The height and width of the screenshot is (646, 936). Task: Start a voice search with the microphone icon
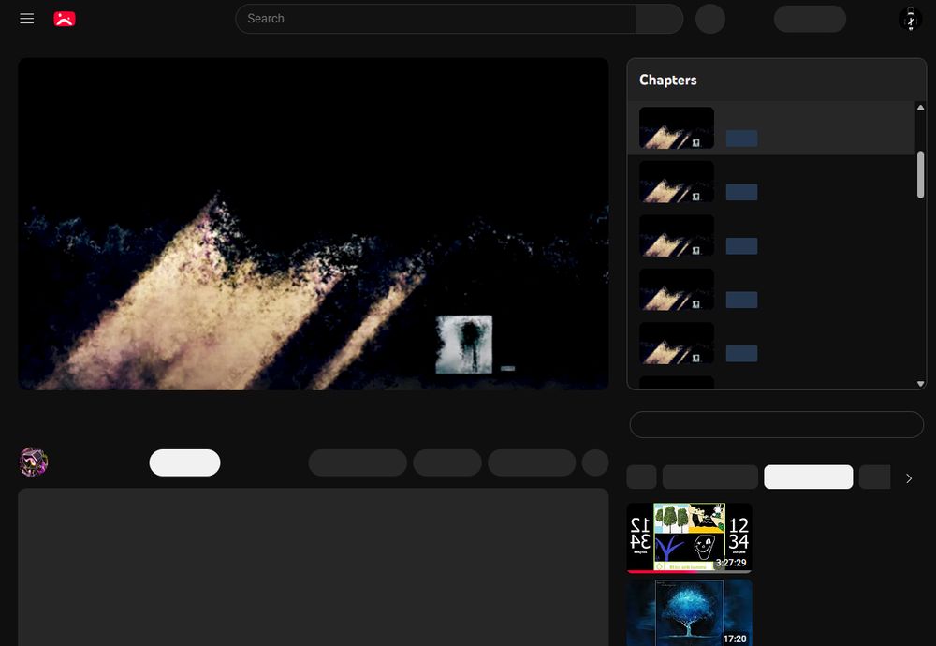[x=710, y=19]
